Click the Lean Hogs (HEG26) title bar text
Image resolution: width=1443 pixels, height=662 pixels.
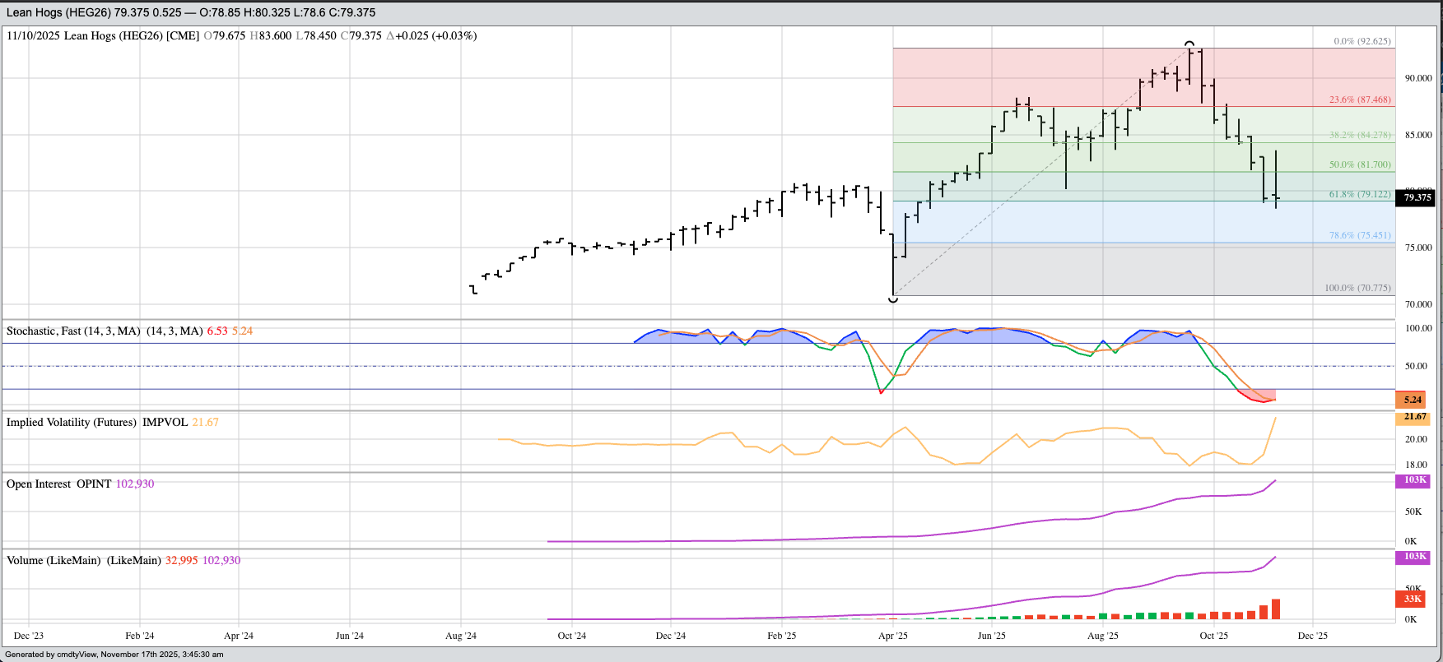click(190, 12)
